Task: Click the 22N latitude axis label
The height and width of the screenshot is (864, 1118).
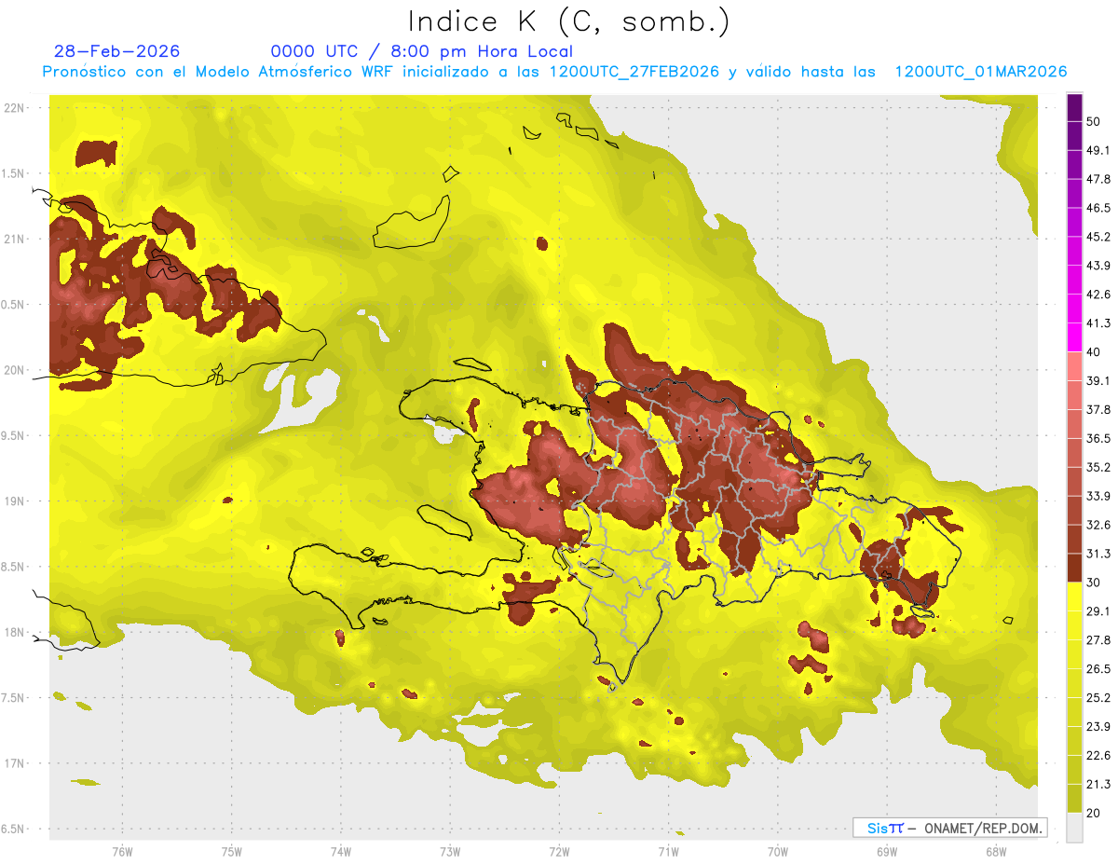Action: click(14, 107)
